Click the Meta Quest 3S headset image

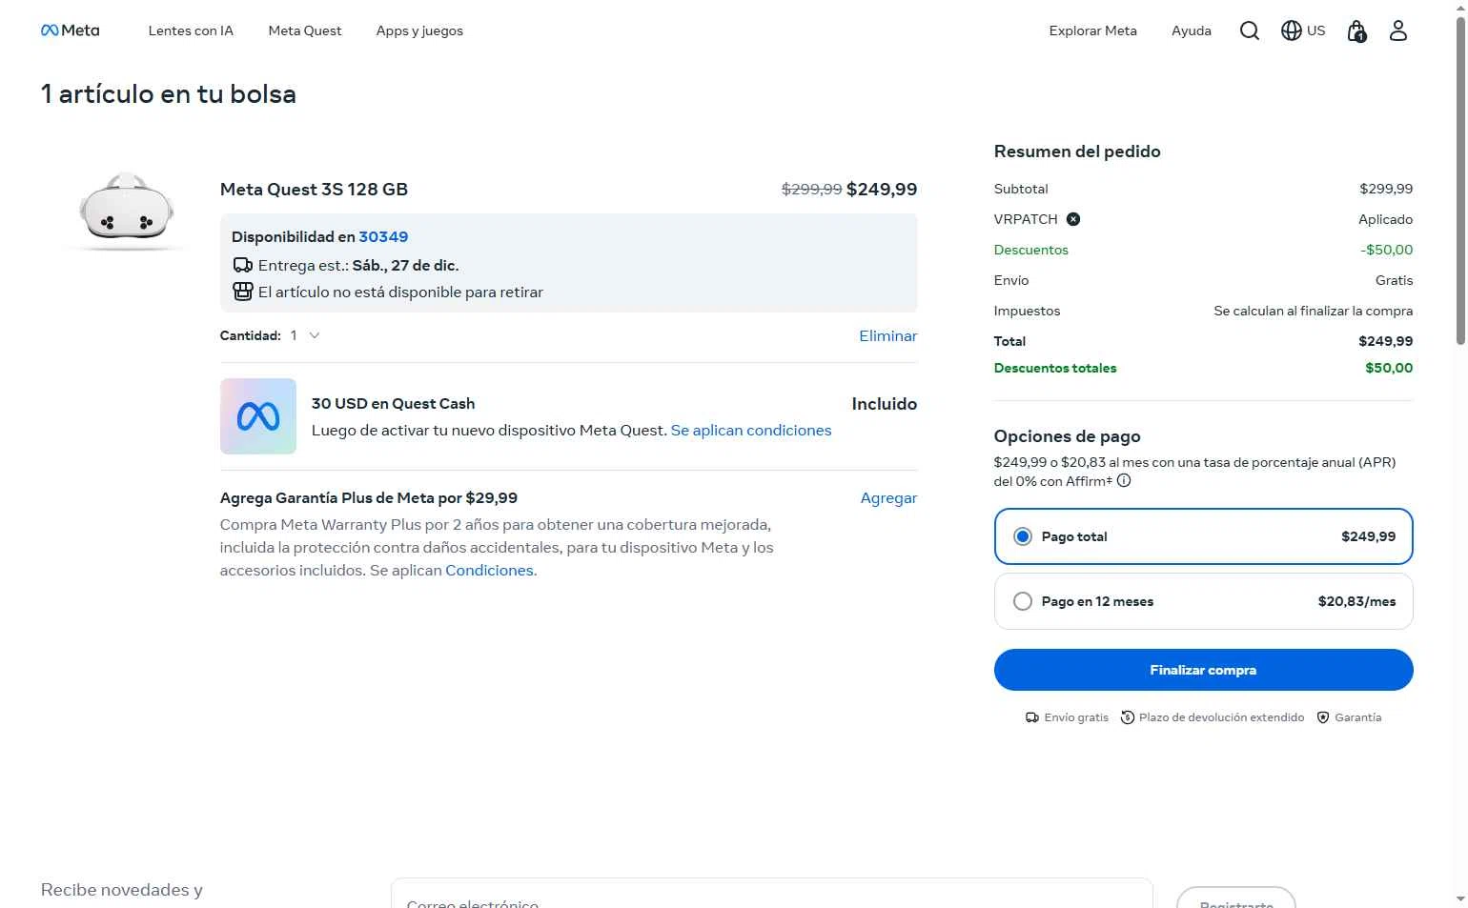coord(127,210)
